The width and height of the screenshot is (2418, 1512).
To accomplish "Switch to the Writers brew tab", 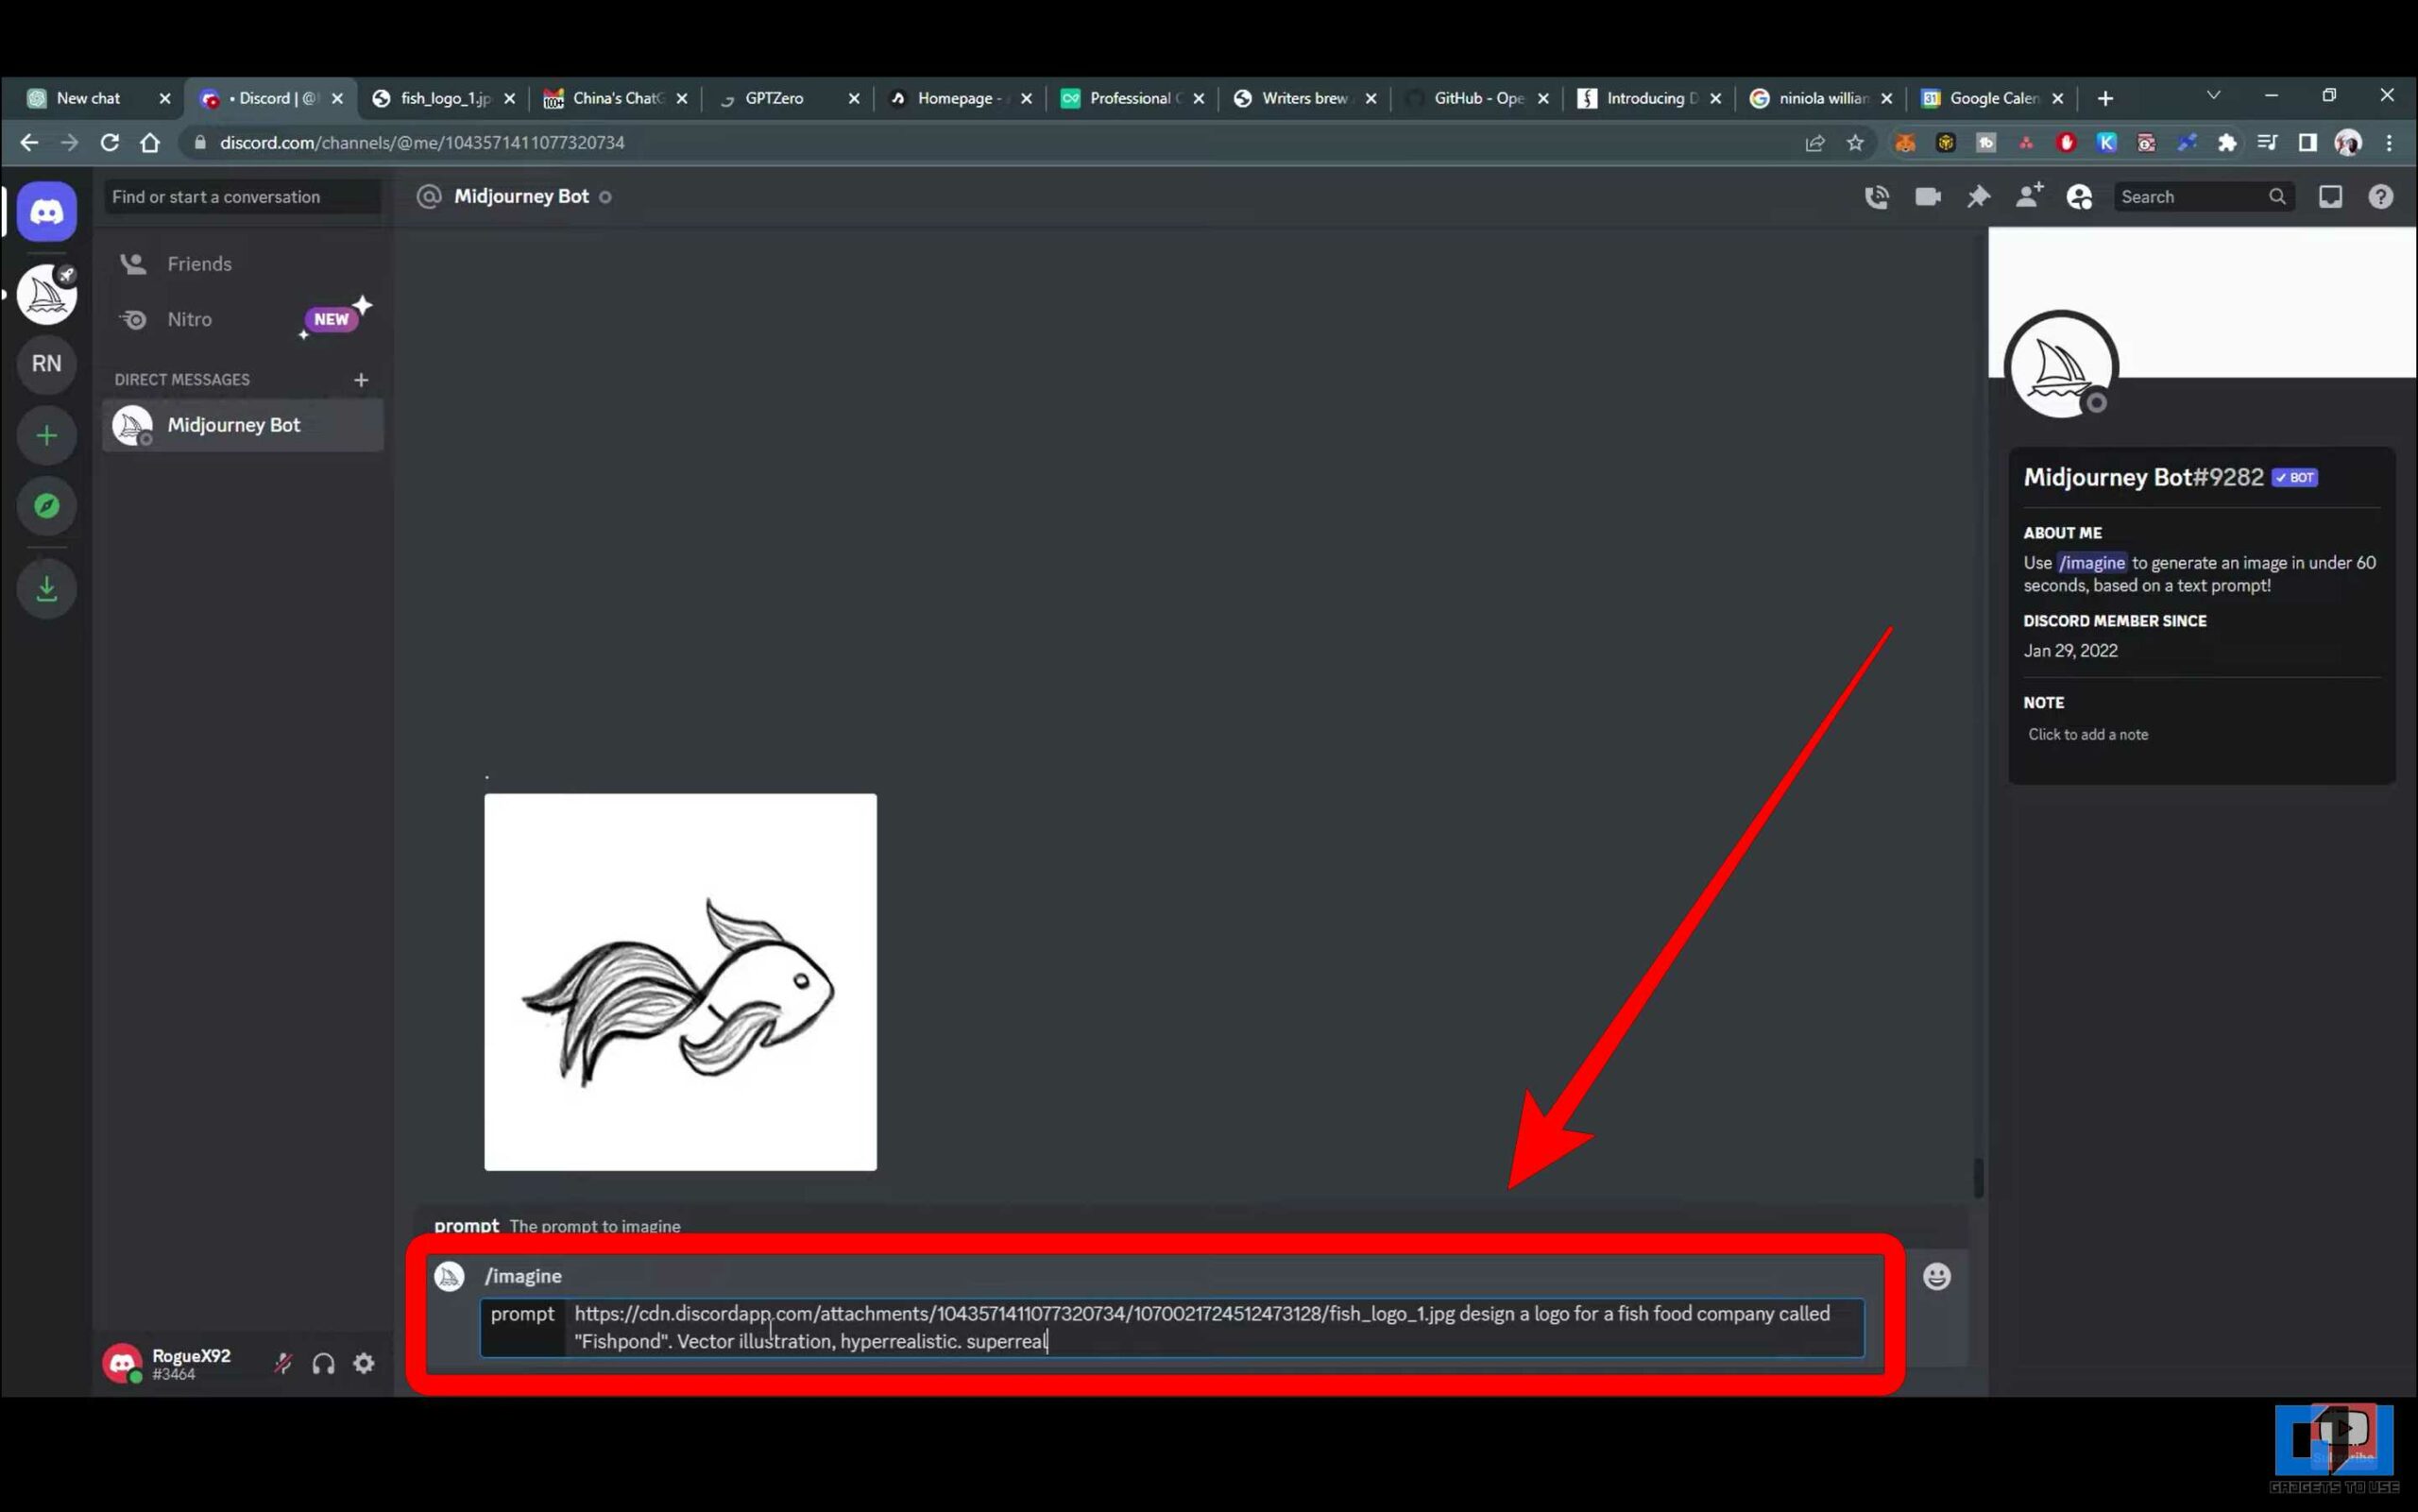I will click(1304, 98).
